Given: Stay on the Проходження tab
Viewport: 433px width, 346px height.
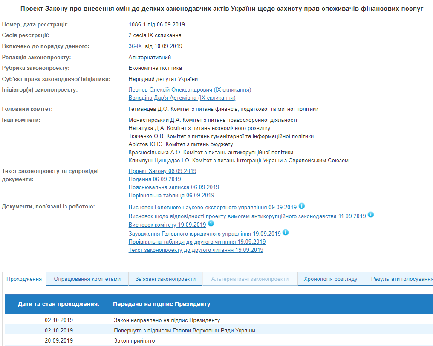Looking at the screenshot, I should pos(24,279).
